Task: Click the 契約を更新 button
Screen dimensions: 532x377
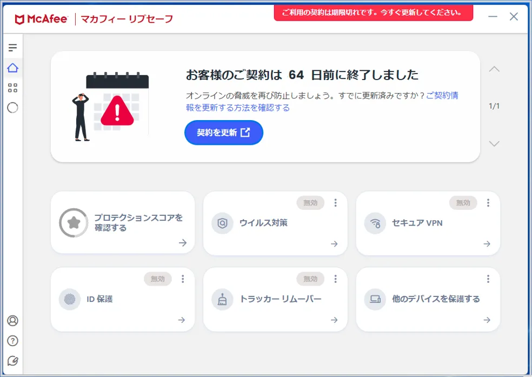Action: pyautogui.click(x=224, y=133)
